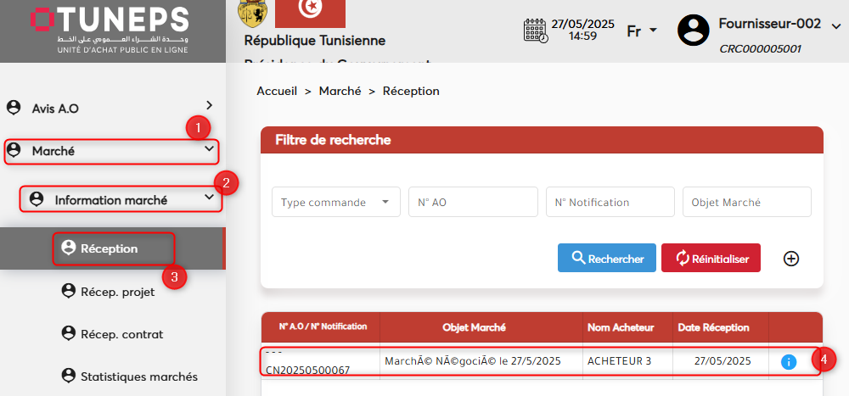The image size is (849, 396).
Task: Click the user profile avatar icon
Action: pos(693,31)
